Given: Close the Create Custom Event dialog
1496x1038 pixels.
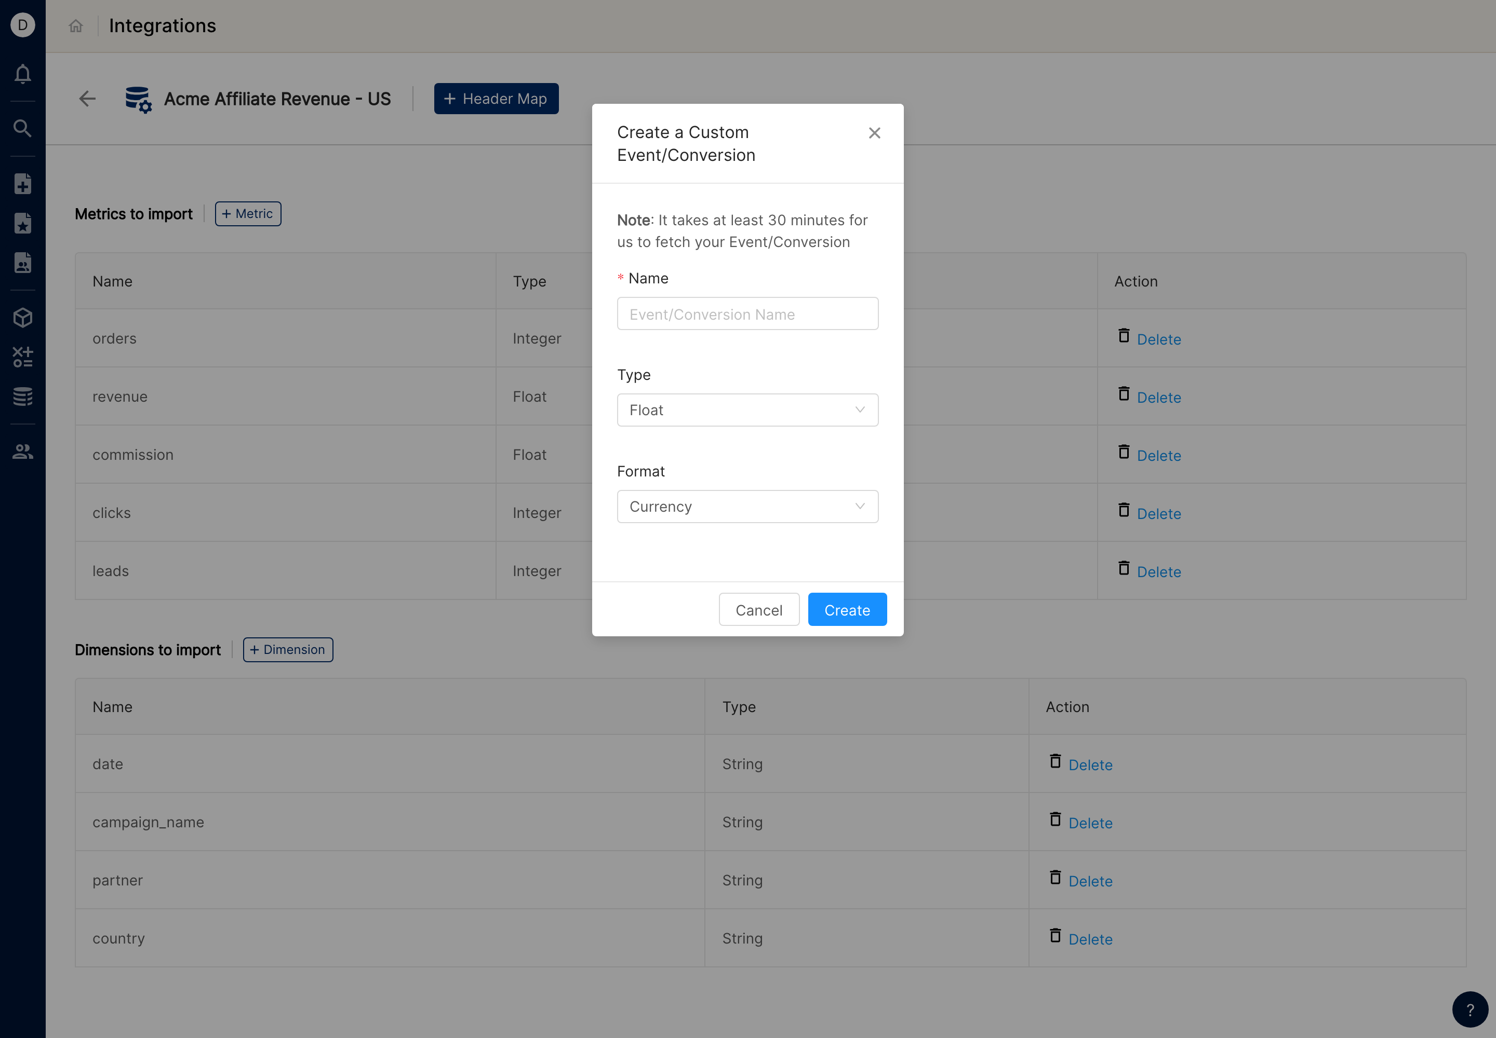Looking at the screenshot, I should click(x=874, y=133).
